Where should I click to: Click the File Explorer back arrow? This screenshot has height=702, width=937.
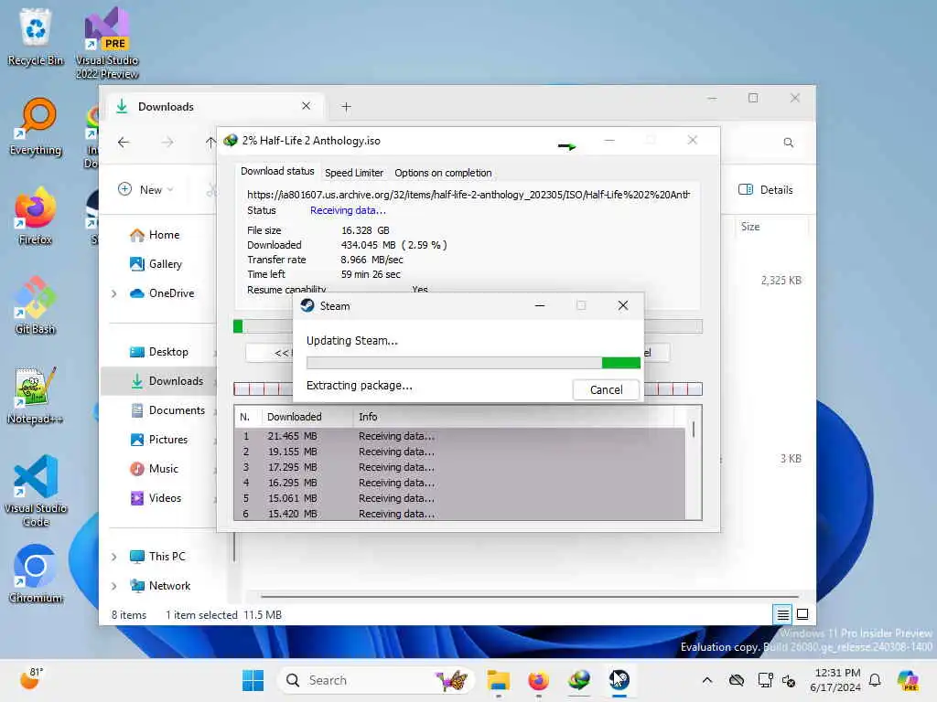(124, 142)
